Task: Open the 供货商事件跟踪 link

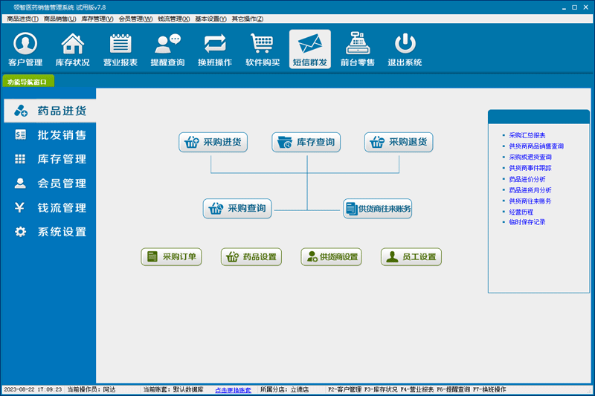Action: click(x=530, y=168)
